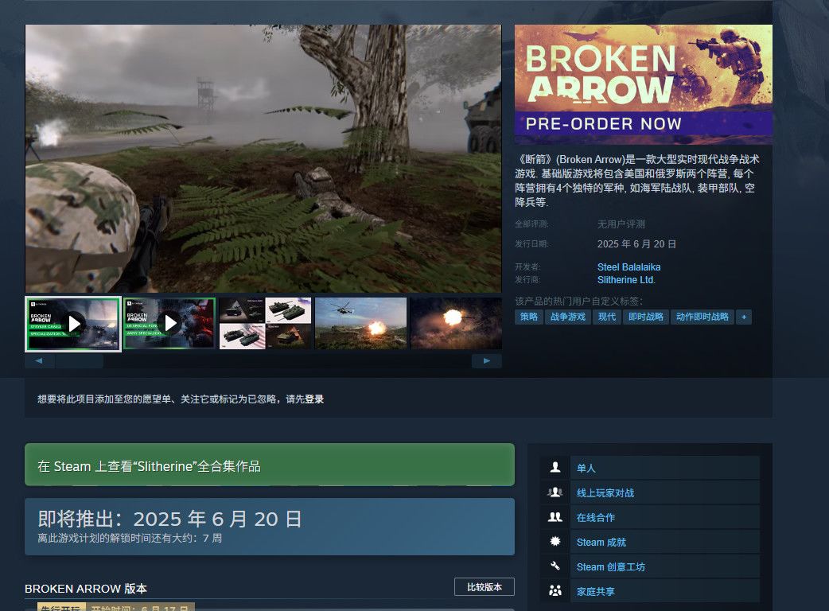Play the first trailer video thumbnail
The image size is (829, 611).
pyautogui.click(x=73, y=324)
